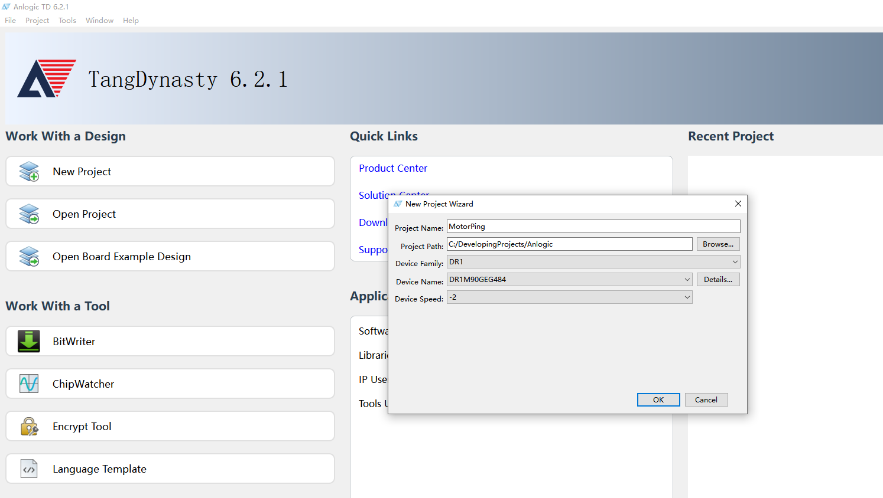Open the Device Name combo box
883x498 pixels.
tap(569, 280)
